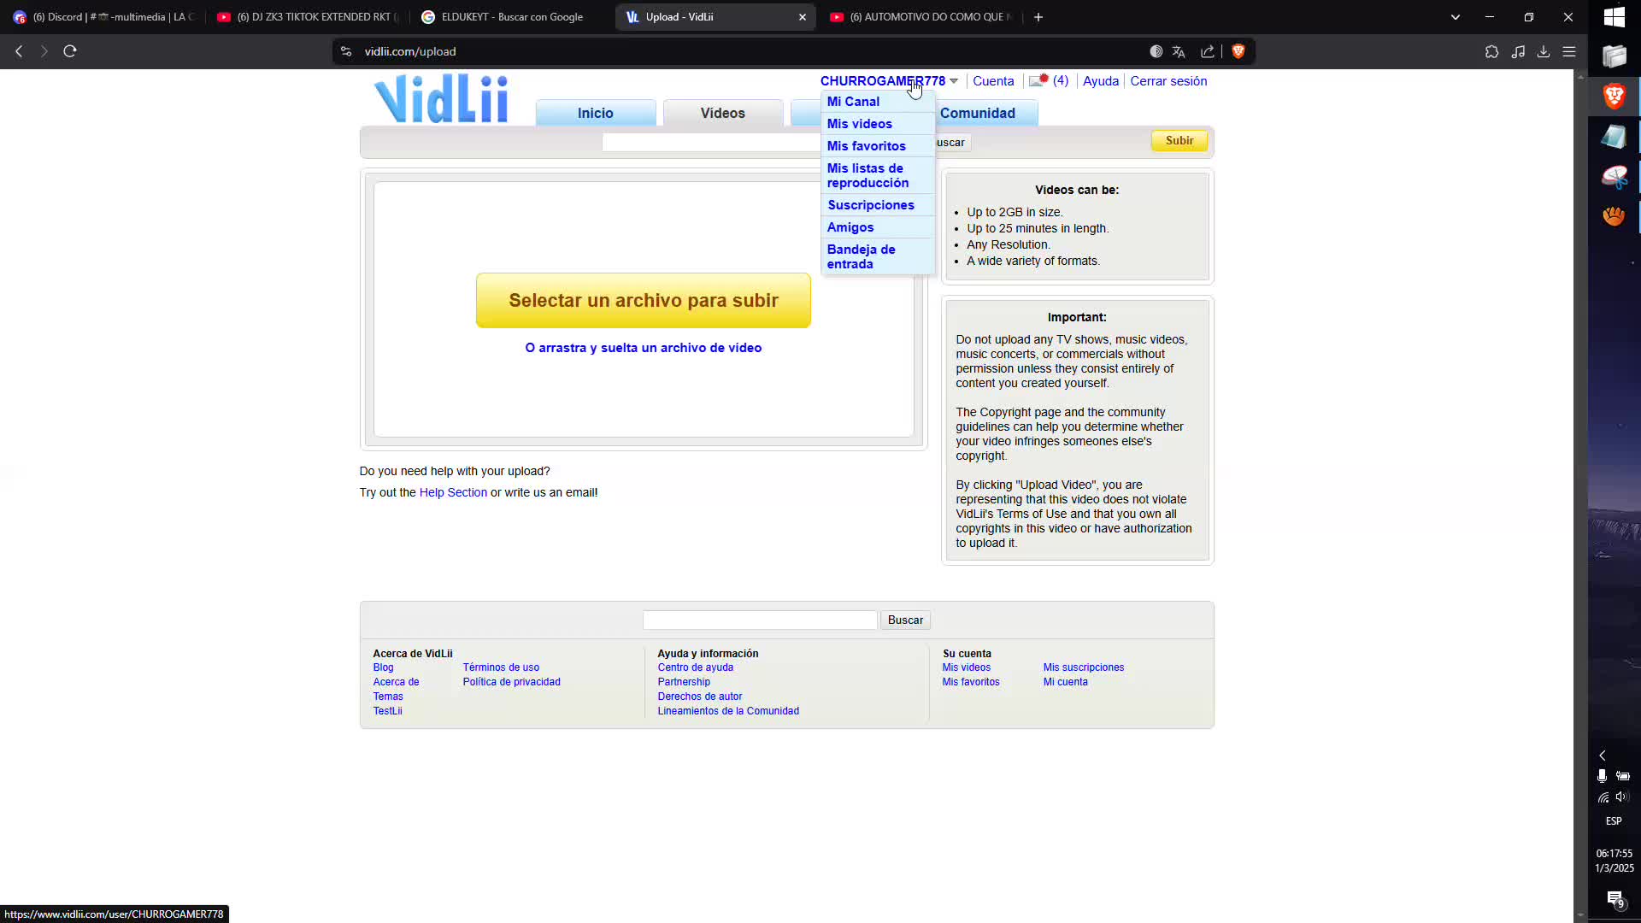
Task: Click the Brave browser taskbar icon
Action: point(1614,96)
